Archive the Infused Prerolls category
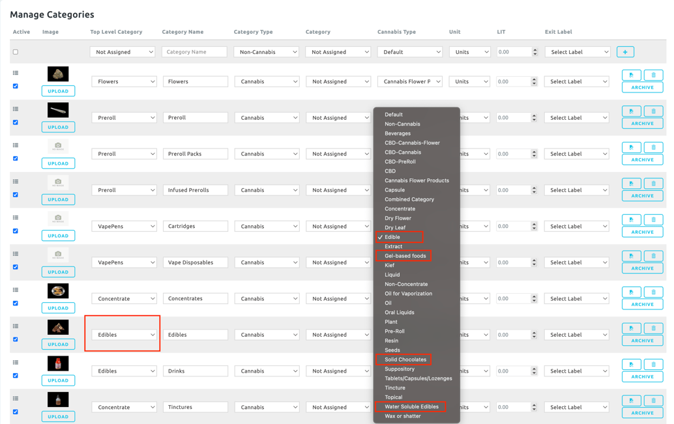Image resolution: width=674 pixels, height=424 pixels. tap(642, 195)
